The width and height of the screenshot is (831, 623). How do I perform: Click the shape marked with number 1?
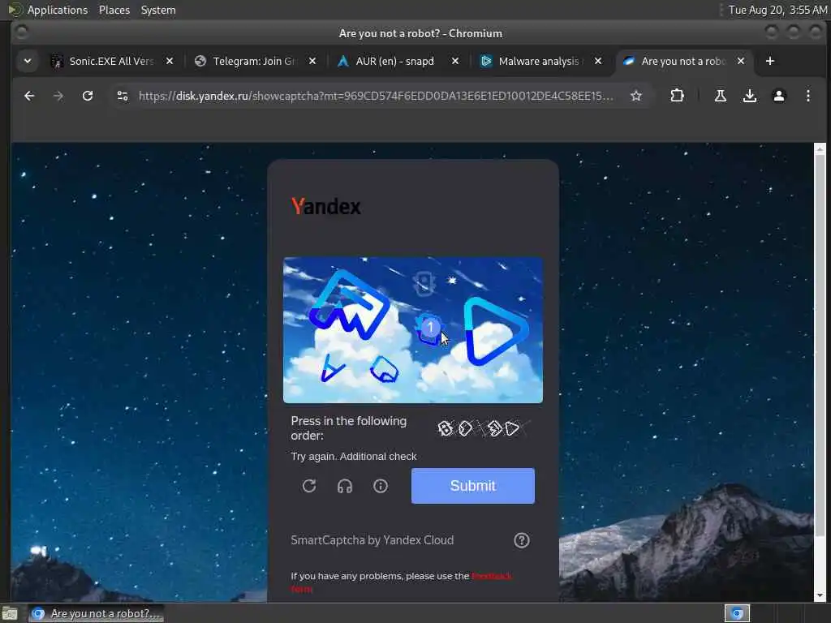click(430, 329)
